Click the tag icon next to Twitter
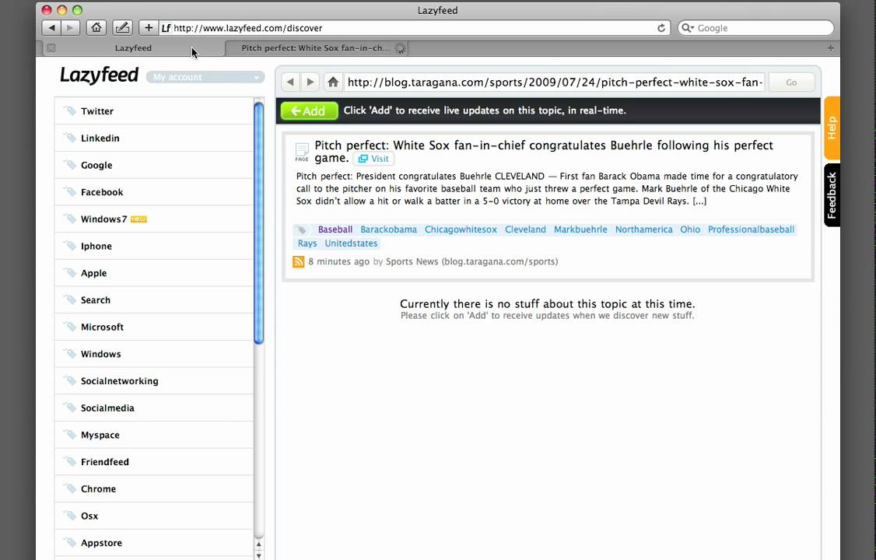Screen dimensions: 876x560 pyautogui.click(x=70, y=110)
